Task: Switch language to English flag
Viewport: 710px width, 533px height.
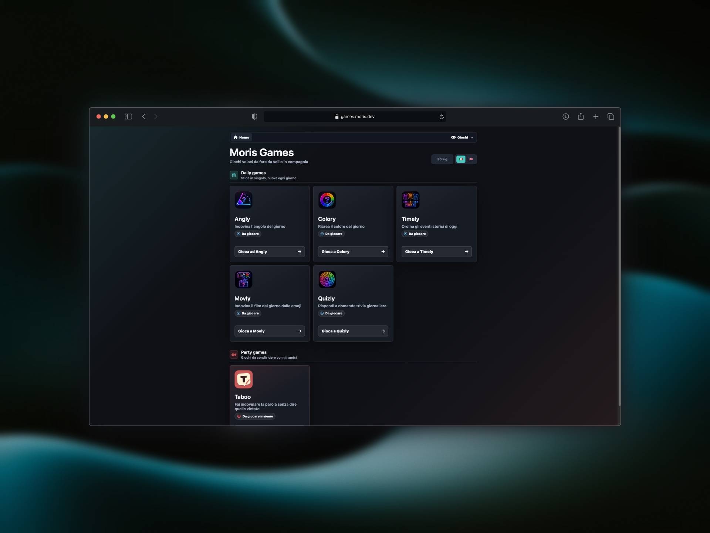Action: pos(471,159)
